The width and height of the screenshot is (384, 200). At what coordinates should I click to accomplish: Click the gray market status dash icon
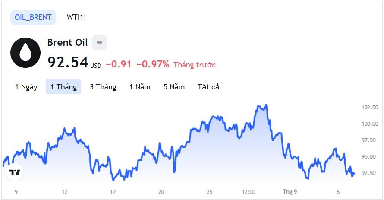coord(99,42)
